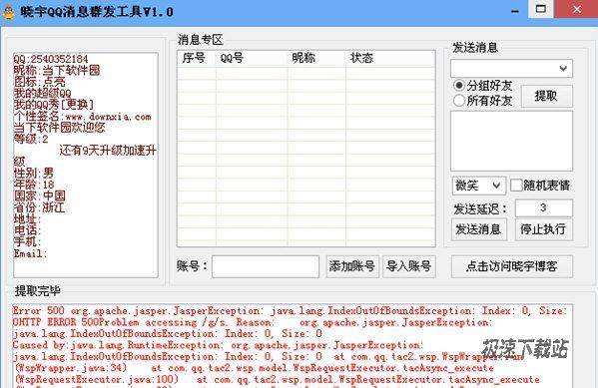Click the 个性签名 www.downxia.com line
598x388 pixels.
83,117
